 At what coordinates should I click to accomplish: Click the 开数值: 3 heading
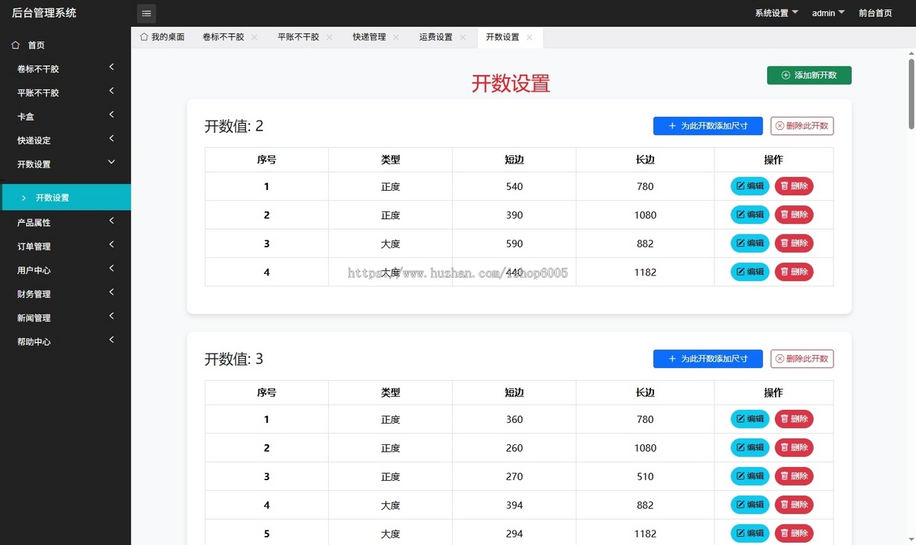pos(234,359)
